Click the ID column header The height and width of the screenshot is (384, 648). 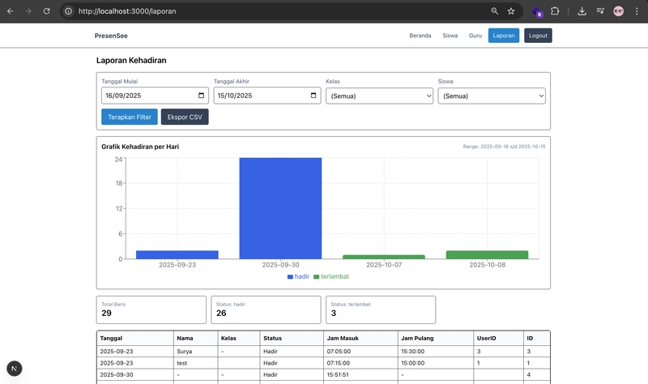point(537,338)
